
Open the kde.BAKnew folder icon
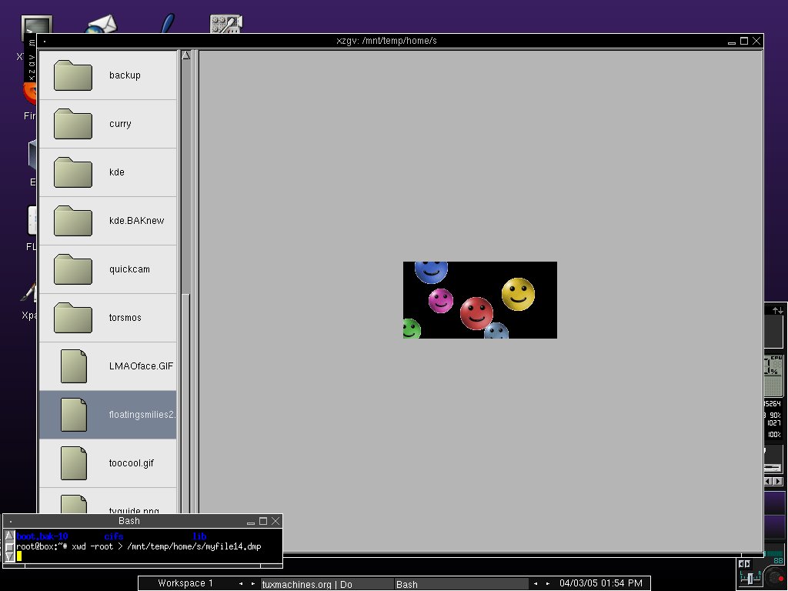pyautogui.click(x=73, y=221)
